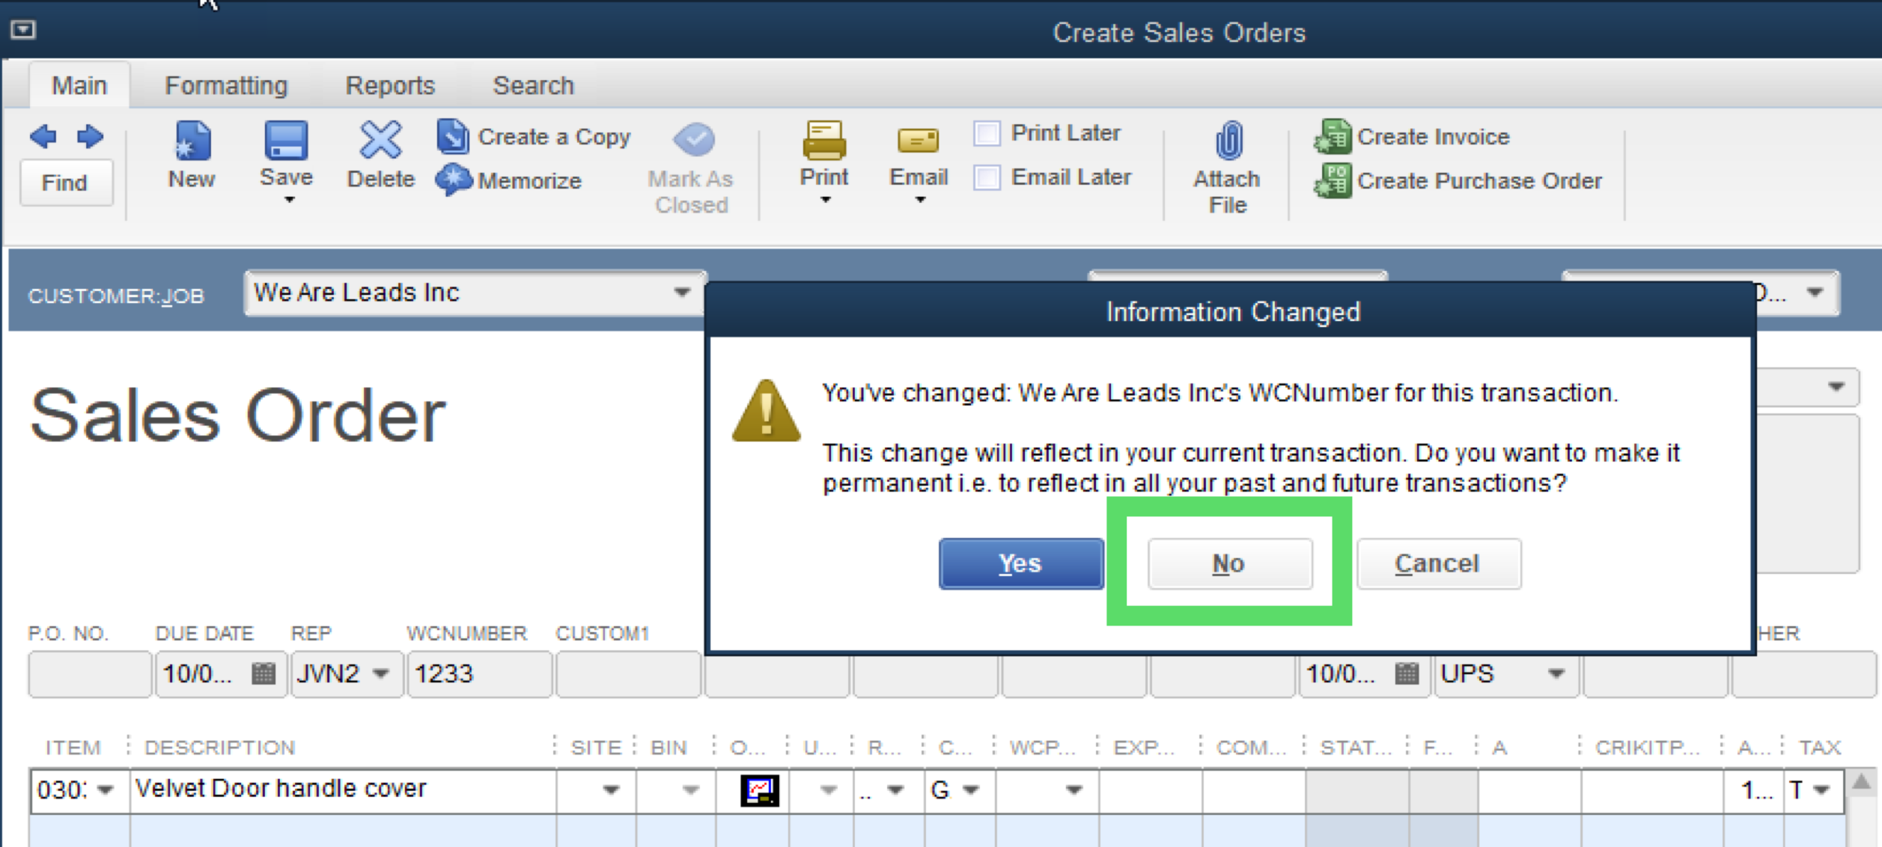This screenshot has width=1882, height=847.
Task: Click the Attach File paperclip icon
Action: point(1228,141)
